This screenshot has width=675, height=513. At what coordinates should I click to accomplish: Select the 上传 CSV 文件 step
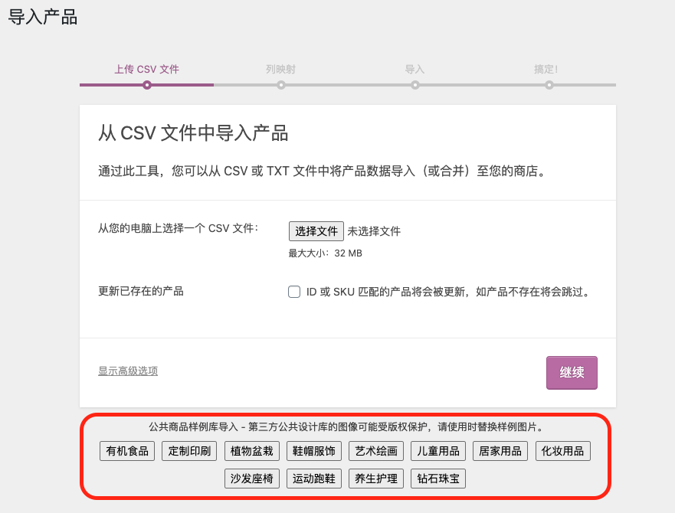click(147, 69)
